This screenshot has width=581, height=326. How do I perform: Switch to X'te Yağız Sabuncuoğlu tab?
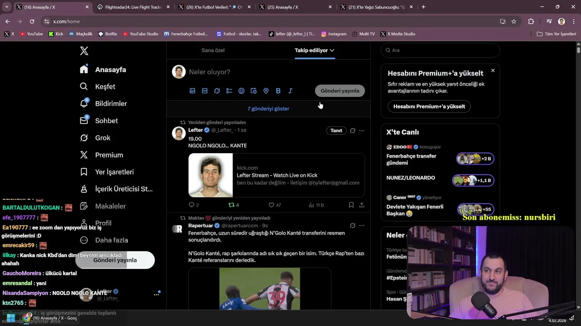coord(376,7)
